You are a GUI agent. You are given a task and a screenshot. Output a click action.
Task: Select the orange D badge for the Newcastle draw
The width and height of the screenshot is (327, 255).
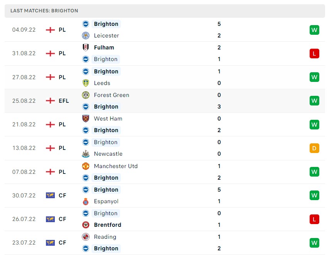[314, 148]
